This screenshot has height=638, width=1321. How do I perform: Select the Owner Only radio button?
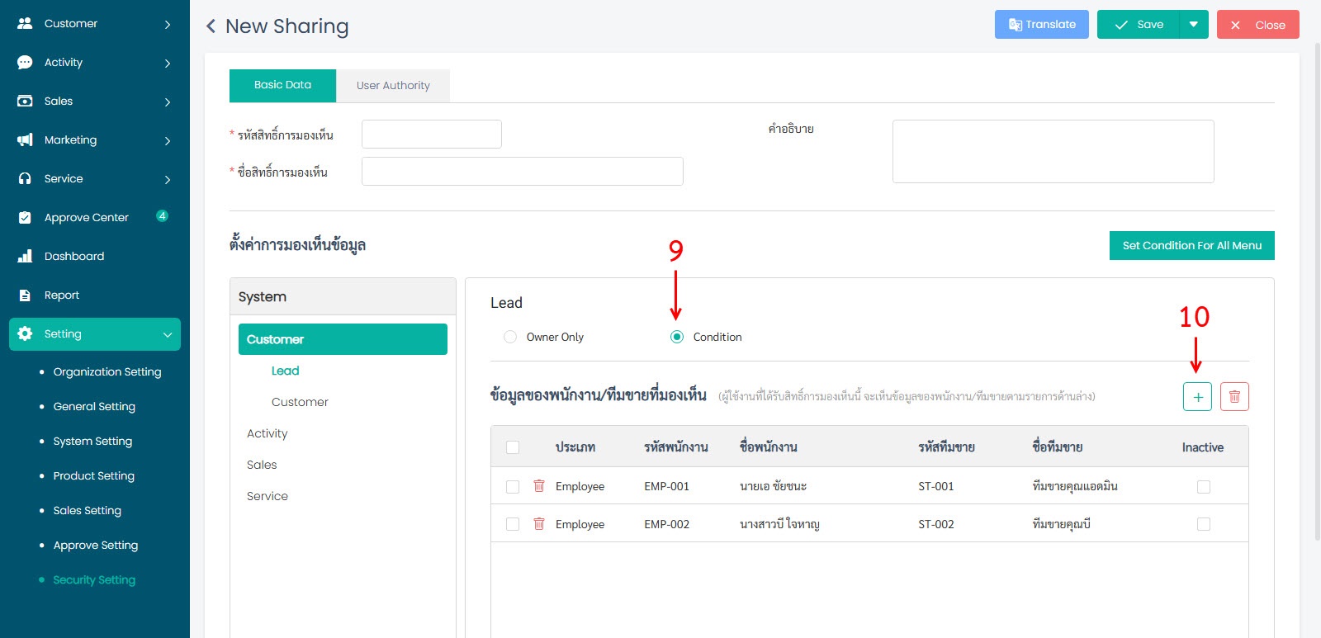point(510,337)
